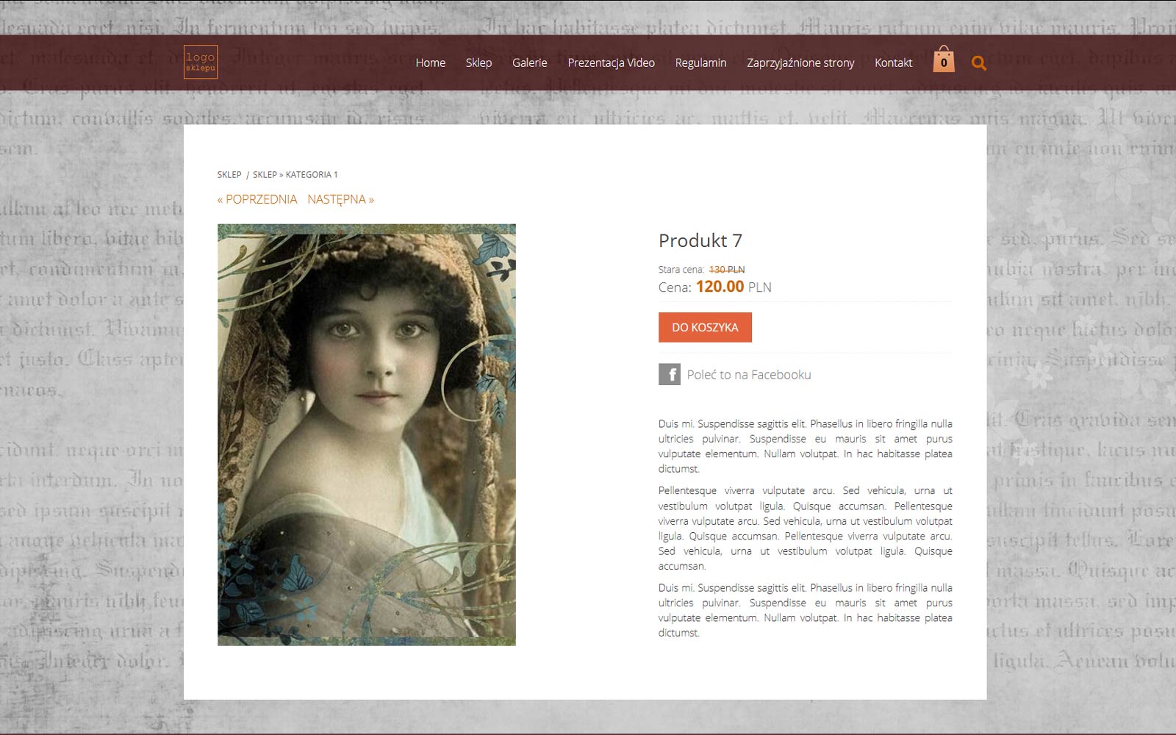Open the Home menu item
The image size is (1176, 735).
click(431, 62)
